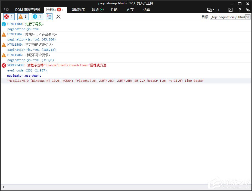Click the help question mark icon
252x191 pixels.
pos(239,10)
